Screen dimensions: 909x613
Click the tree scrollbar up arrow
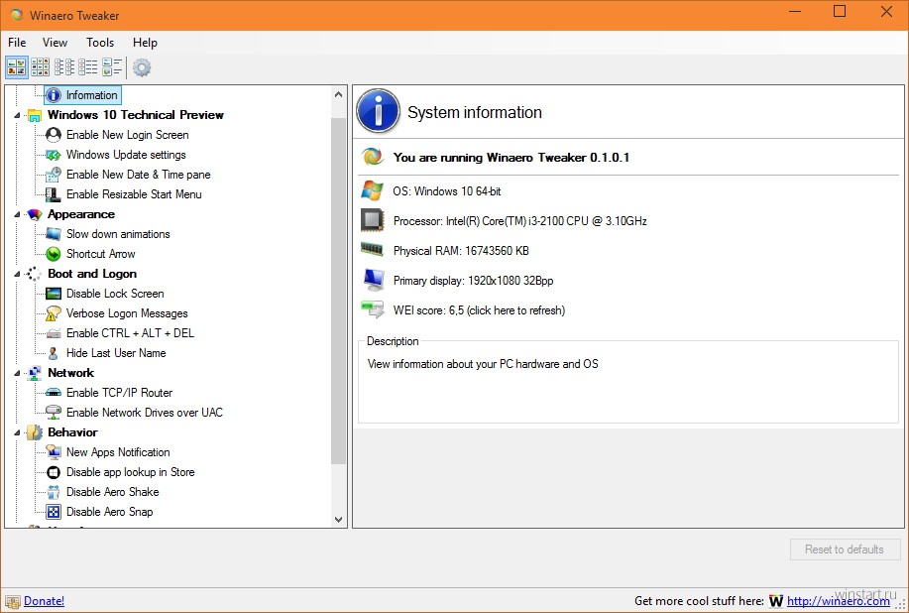tap(339, 94)
